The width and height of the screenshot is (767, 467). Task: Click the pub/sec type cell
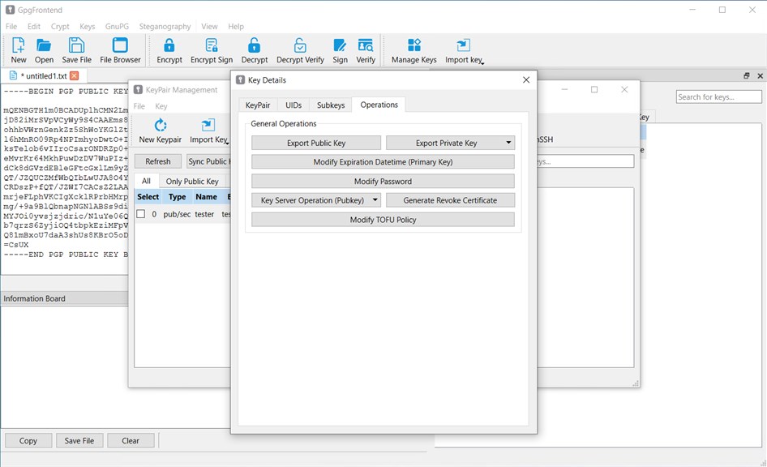(x=177, y=214)
